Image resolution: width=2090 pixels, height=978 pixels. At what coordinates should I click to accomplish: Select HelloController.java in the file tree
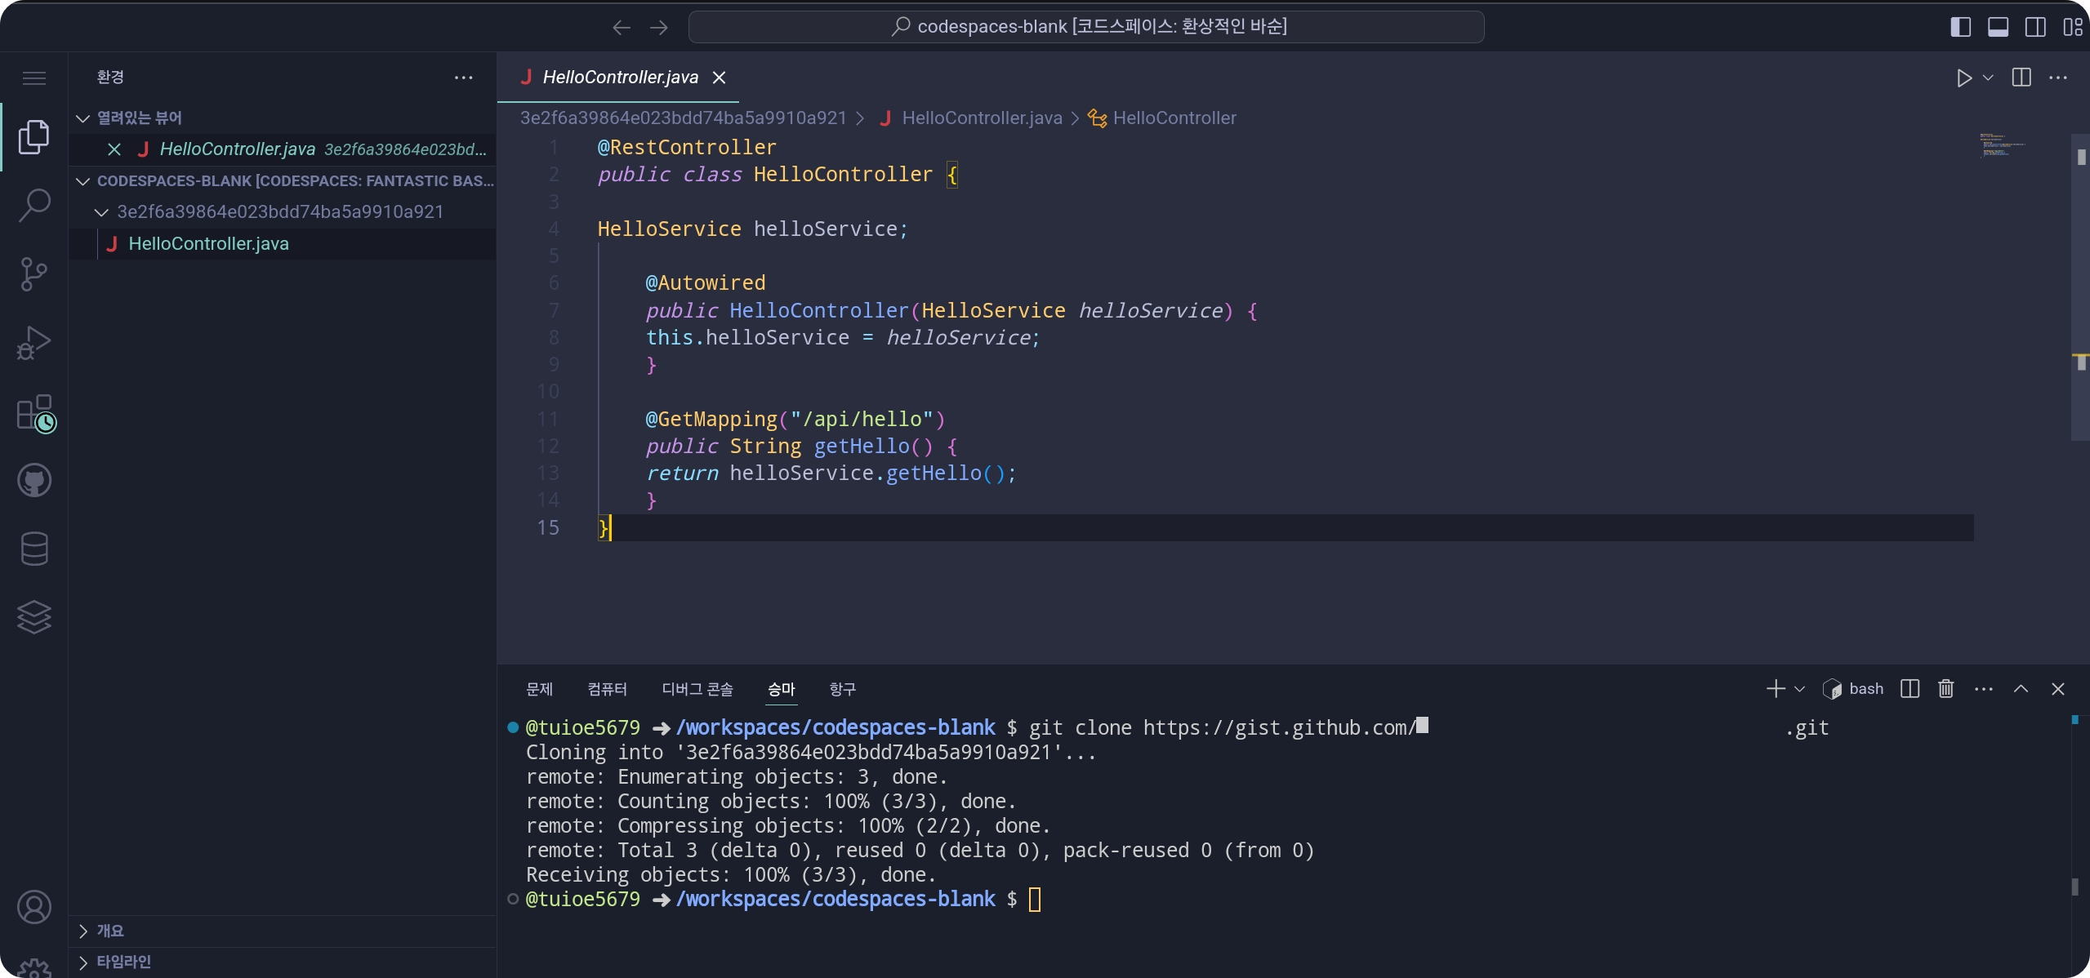click(208, 244)
